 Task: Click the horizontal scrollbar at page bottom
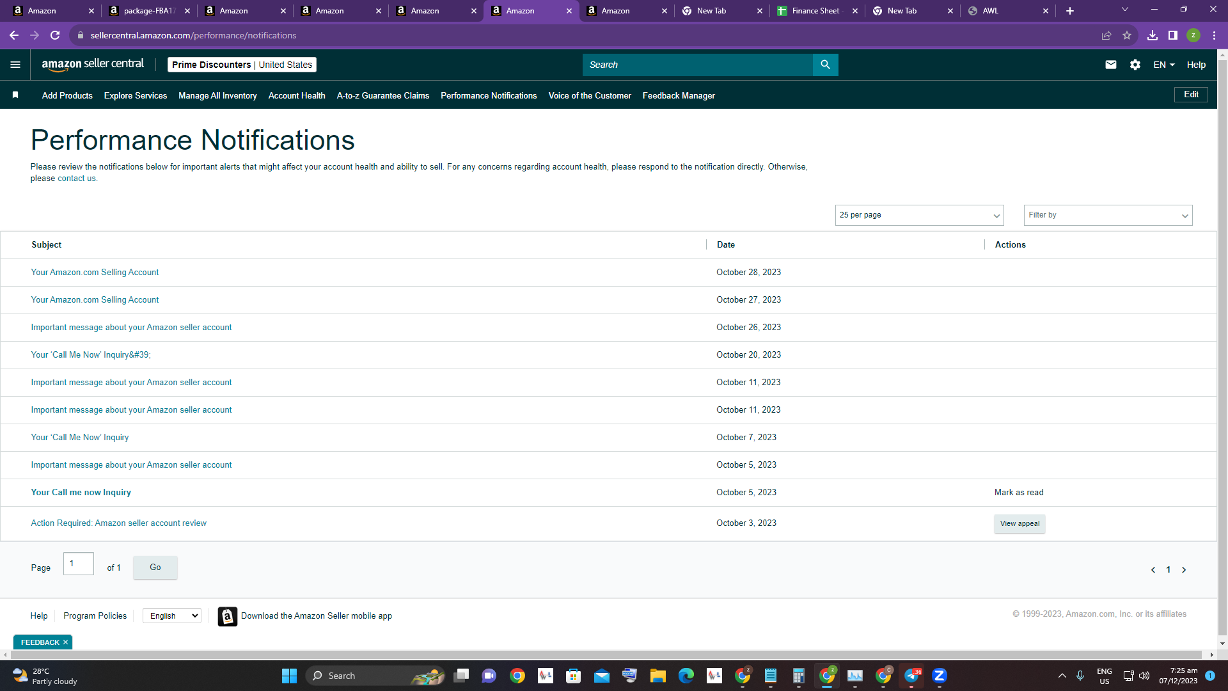click(608, 655)
